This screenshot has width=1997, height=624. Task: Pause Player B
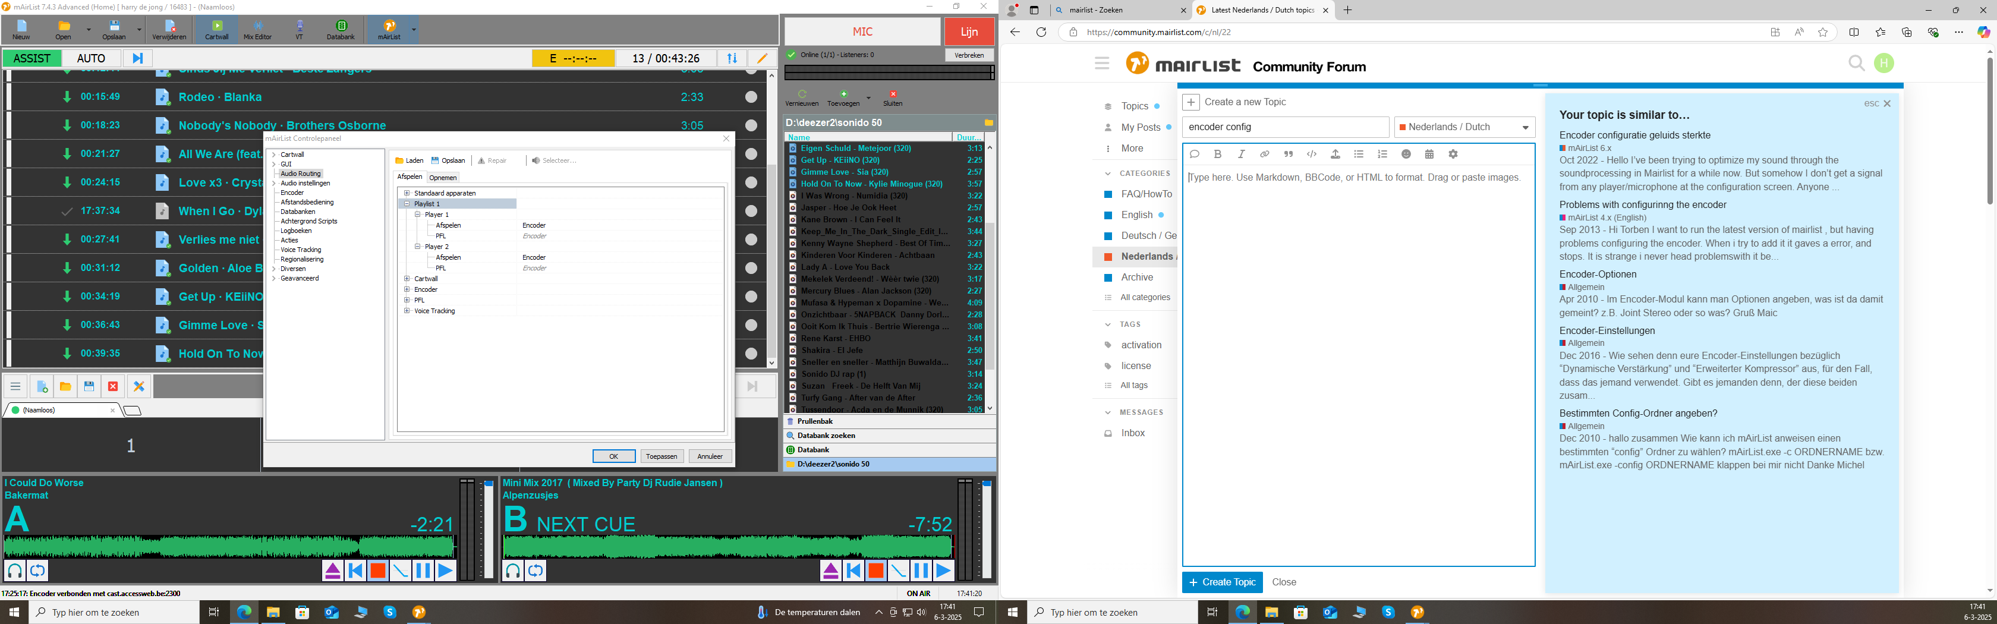[x=921, y=571]
